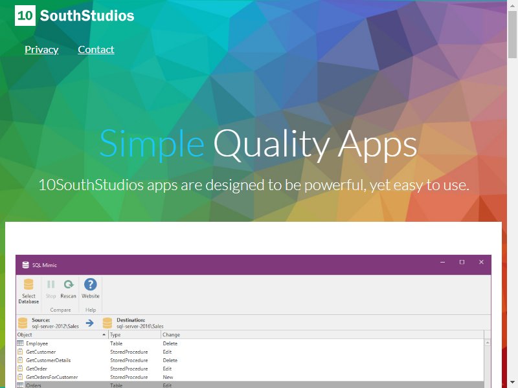Click "StoredProcedure" in the GetOrder row
Screen dimensions: 518x388
[x=129, y=369]
